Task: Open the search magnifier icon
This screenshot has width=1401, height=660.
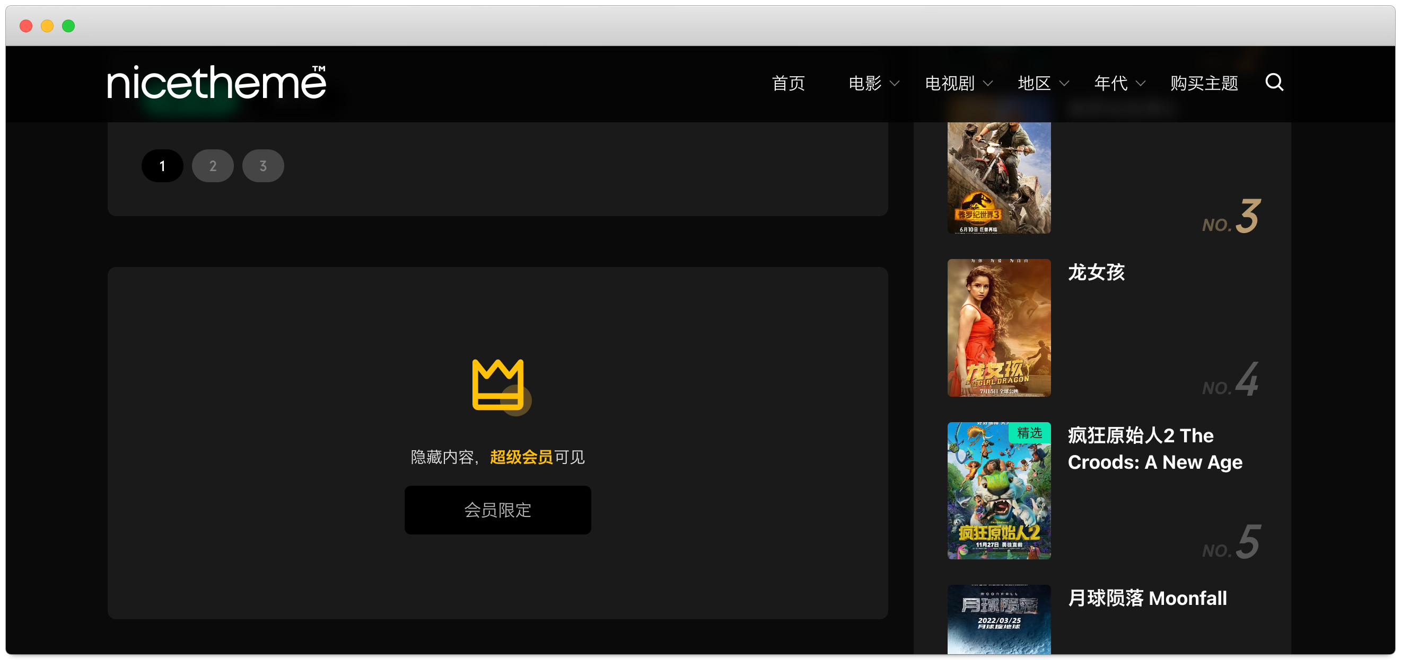Action: (x=1274, y=83)
